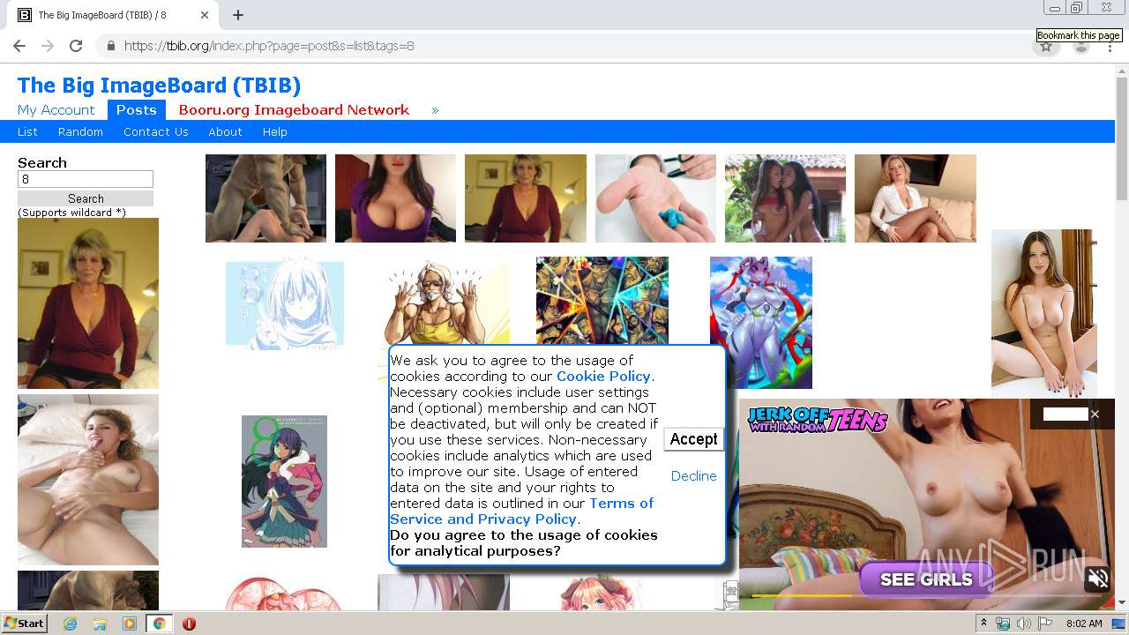Image resolution: width=1129 pixels, height=635 pixels.
Task: Click the vertical scrollbar thumb
Action: click(1122, 139)
